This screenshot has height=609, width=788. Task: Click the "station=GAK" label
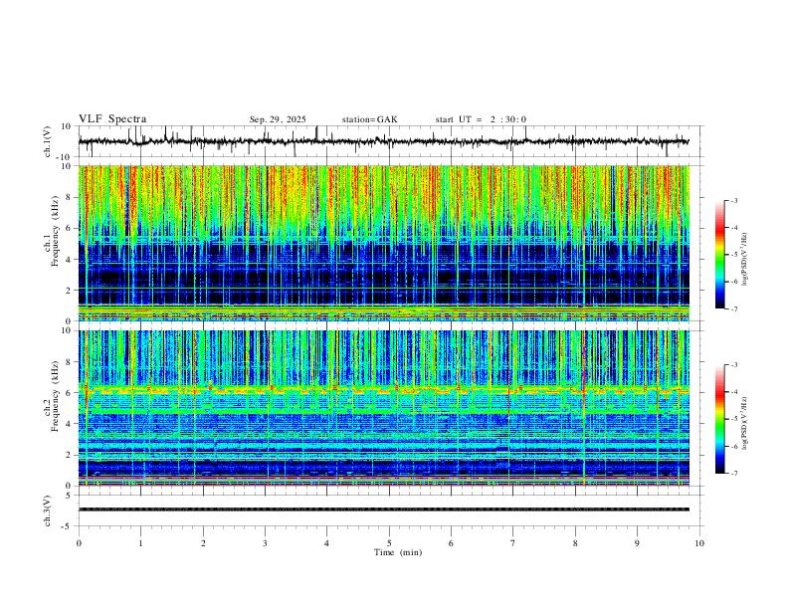point(370,119)
